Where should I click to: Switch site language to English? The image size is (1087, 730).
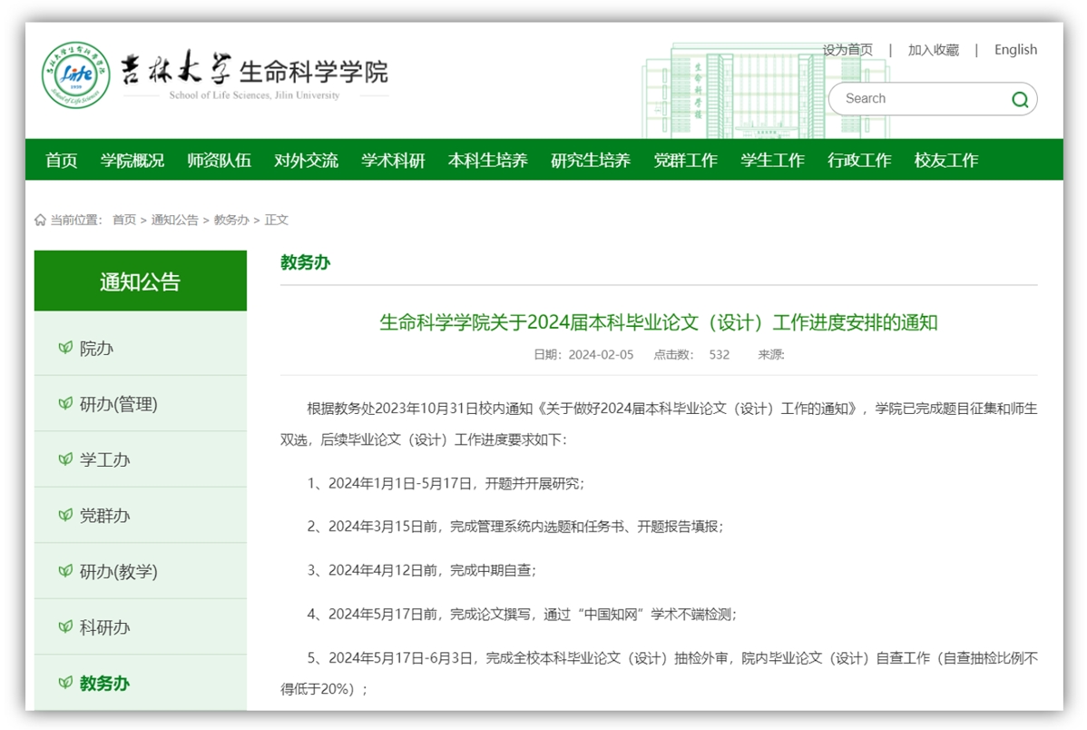point(1015,50)
